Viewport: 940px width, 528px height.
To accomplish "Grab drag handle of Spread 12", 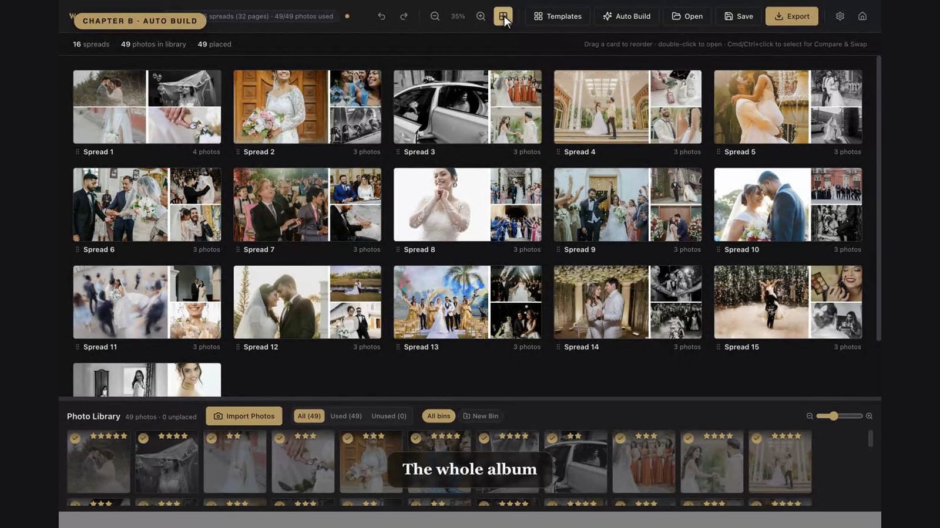I will 238,347.
